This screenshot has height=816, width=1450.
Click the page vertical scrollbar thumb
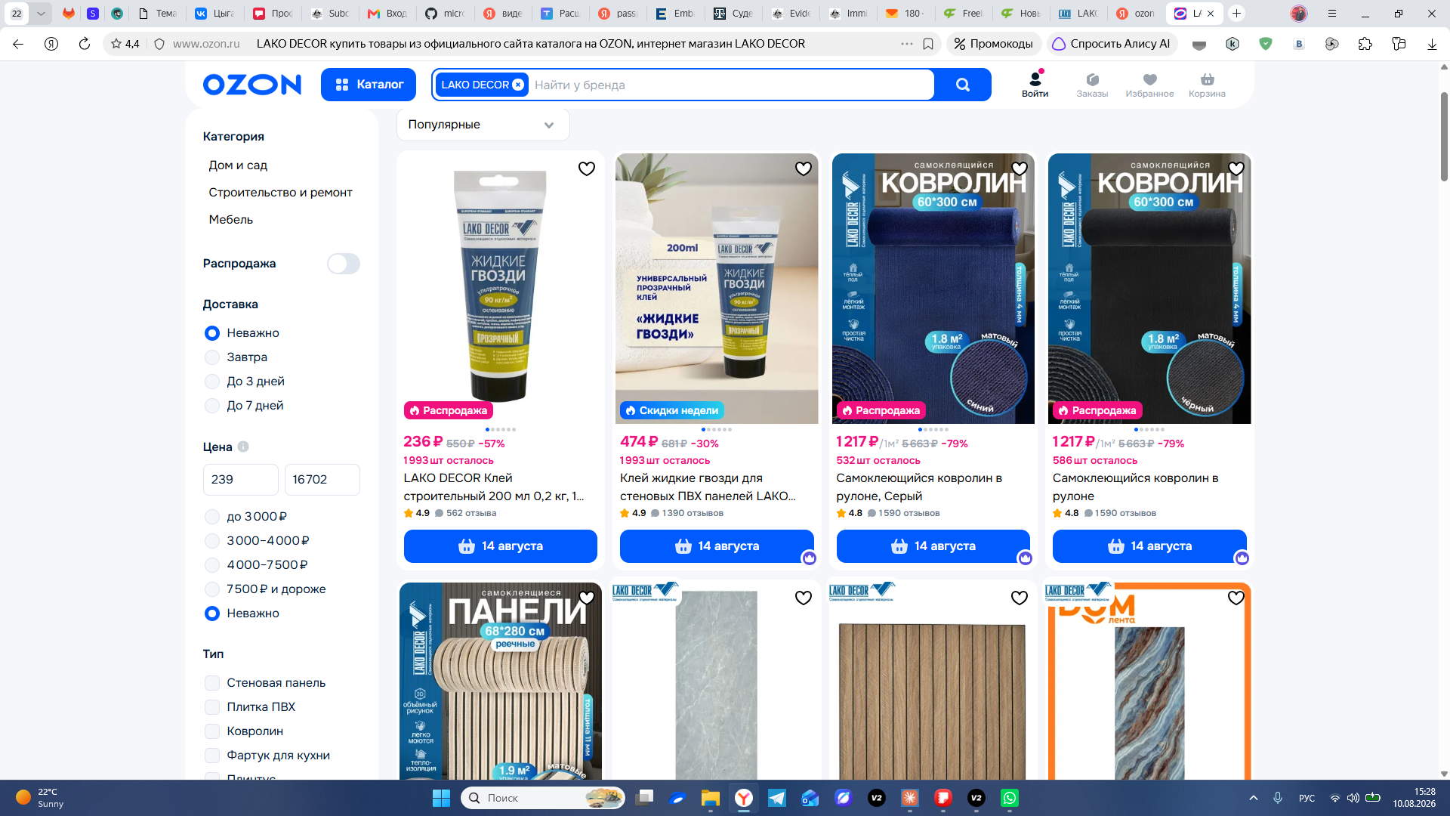(1444, 136)
